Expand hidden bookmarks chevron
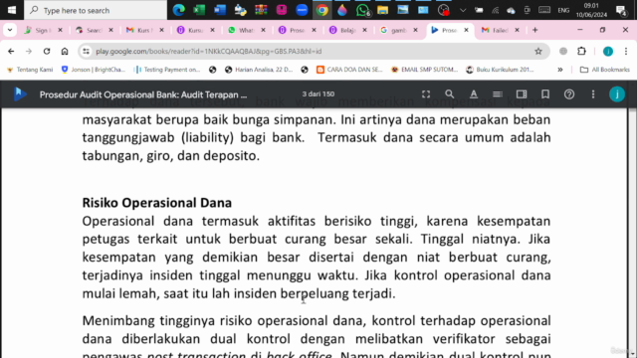Image resolution: width=637 pixels, height=358 pixels. pos(560,70)
